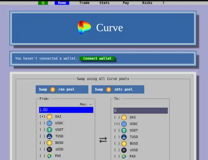Select BUSD radio button in From list
The width and height of the screenshot is (208, 160).
click(x=42, y=143)
